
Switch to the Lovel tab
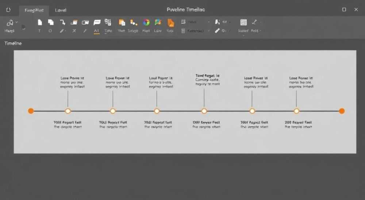point(61,10)
